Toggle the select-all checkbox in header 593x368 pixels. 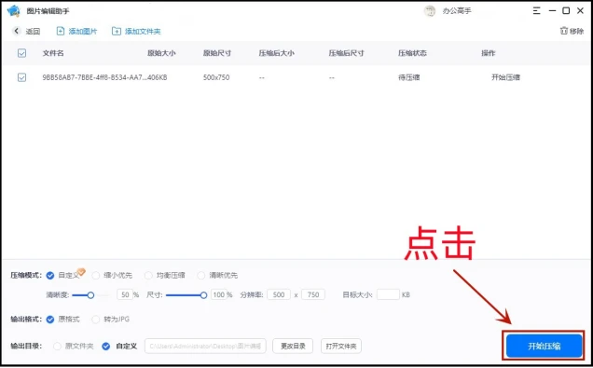pos(22,53)
